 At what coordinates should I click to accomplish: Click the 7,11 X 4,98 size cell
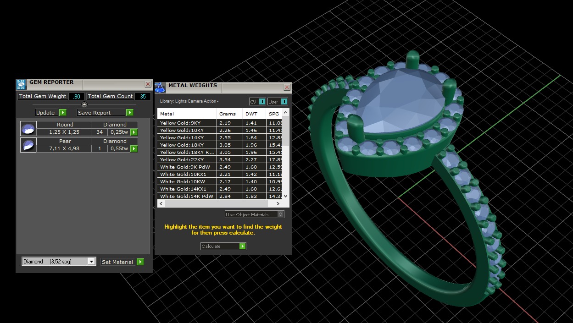click(64, 148)
